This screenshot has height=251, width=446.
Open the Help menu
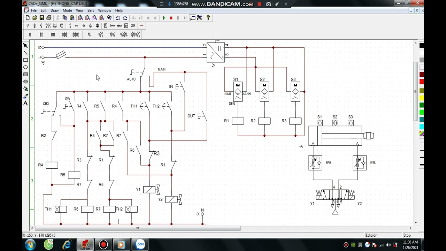[x=119, y=10]
